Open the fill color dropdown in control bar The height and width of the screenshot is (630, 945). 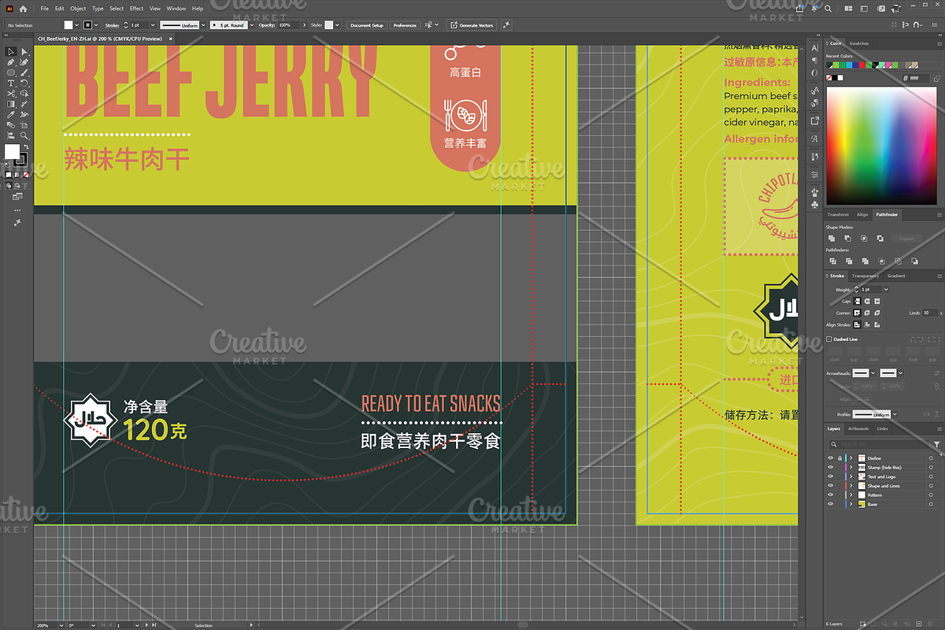click(x=78, y=25)
